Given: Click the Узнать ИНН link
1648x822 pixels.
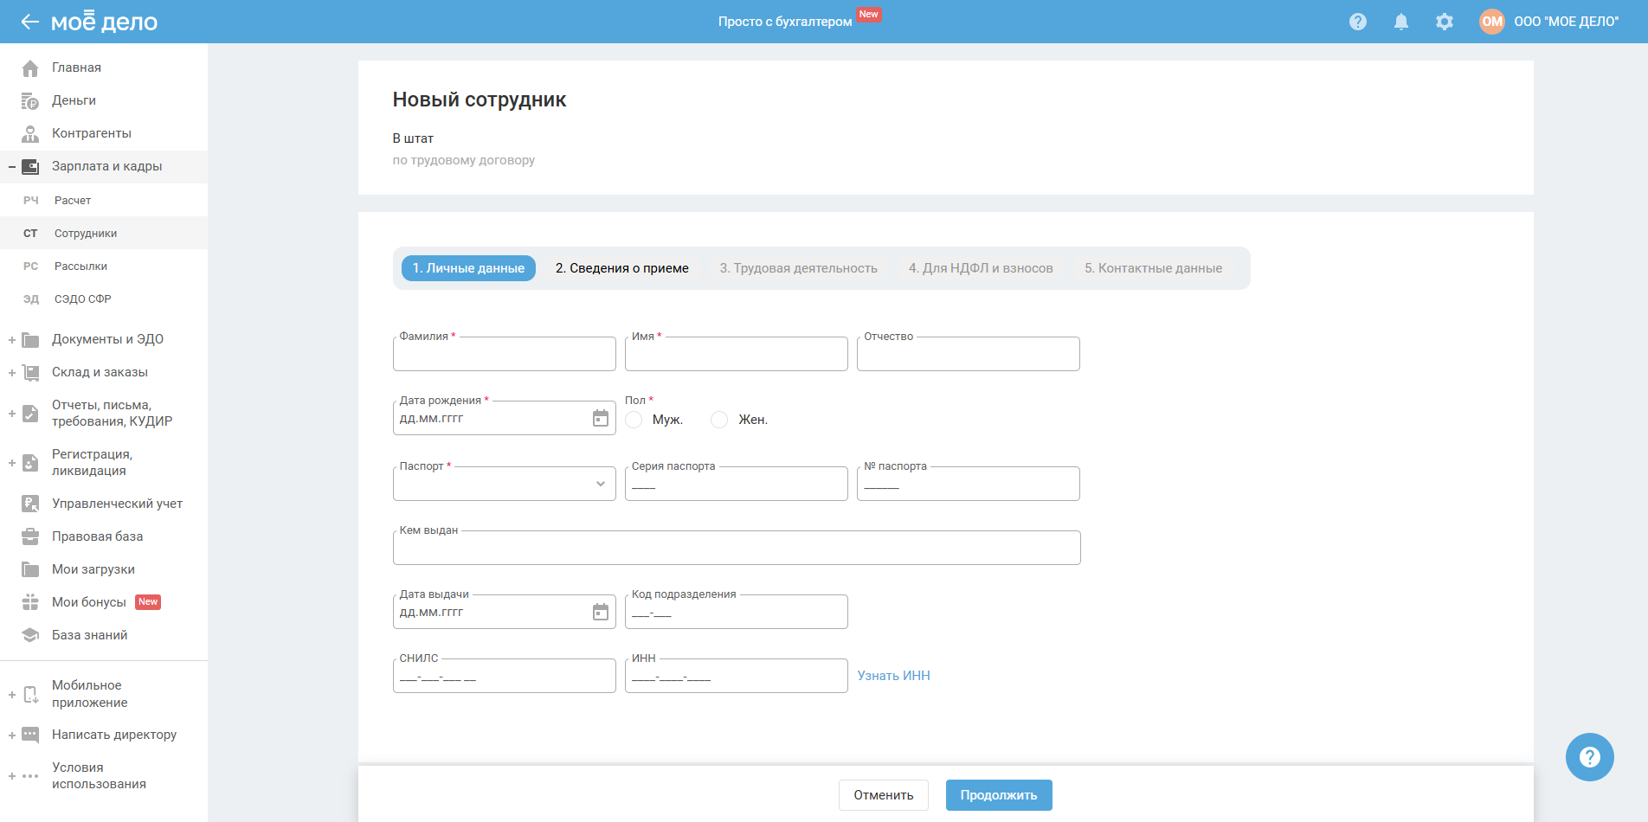Looking at the screenshot, I should (893, 676).
